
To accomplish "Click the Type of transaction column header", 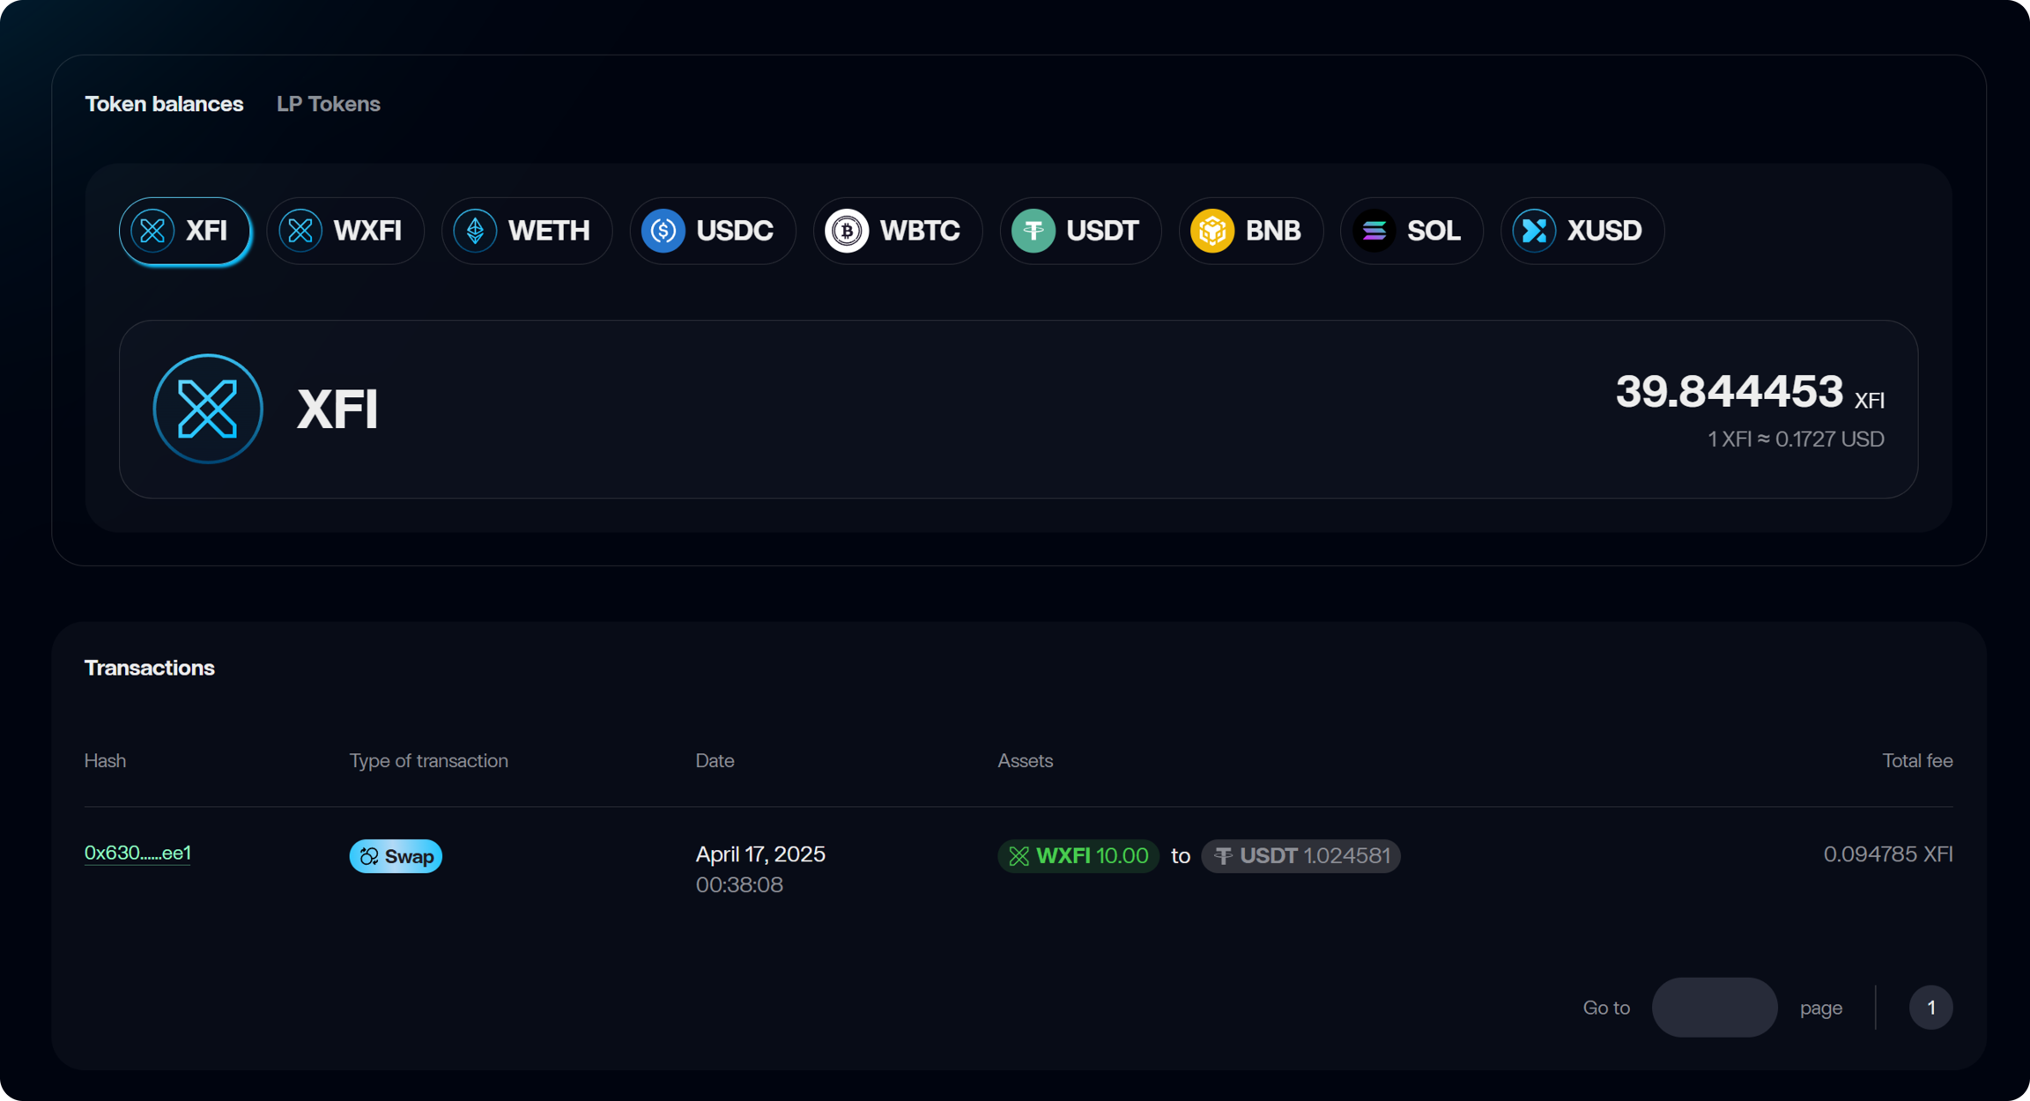I will (x=429, y=761).
